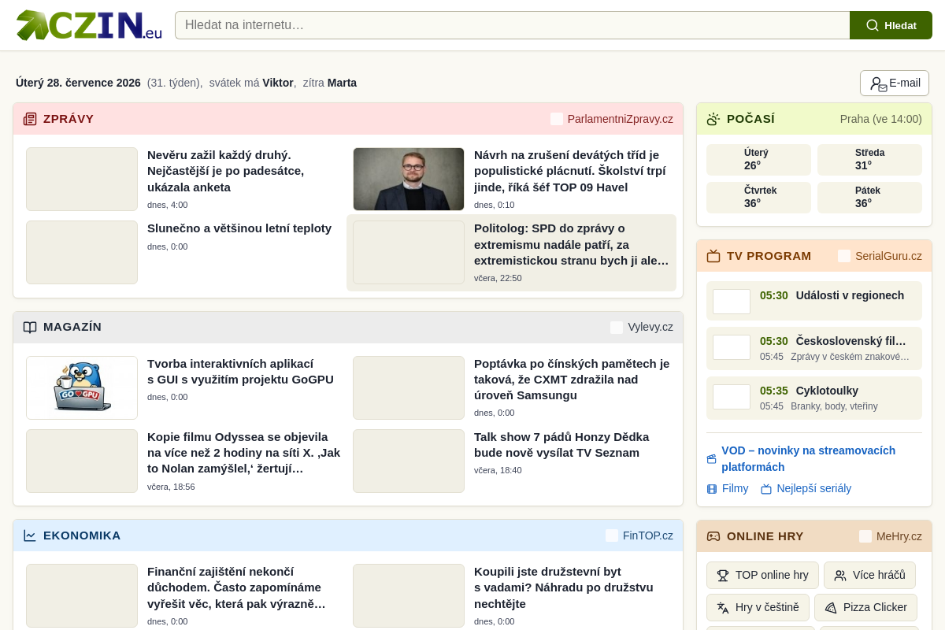This screenshot has height=630, width=945.
Task: Open TV show Cyklotoulky
Action: coord(814,398)
